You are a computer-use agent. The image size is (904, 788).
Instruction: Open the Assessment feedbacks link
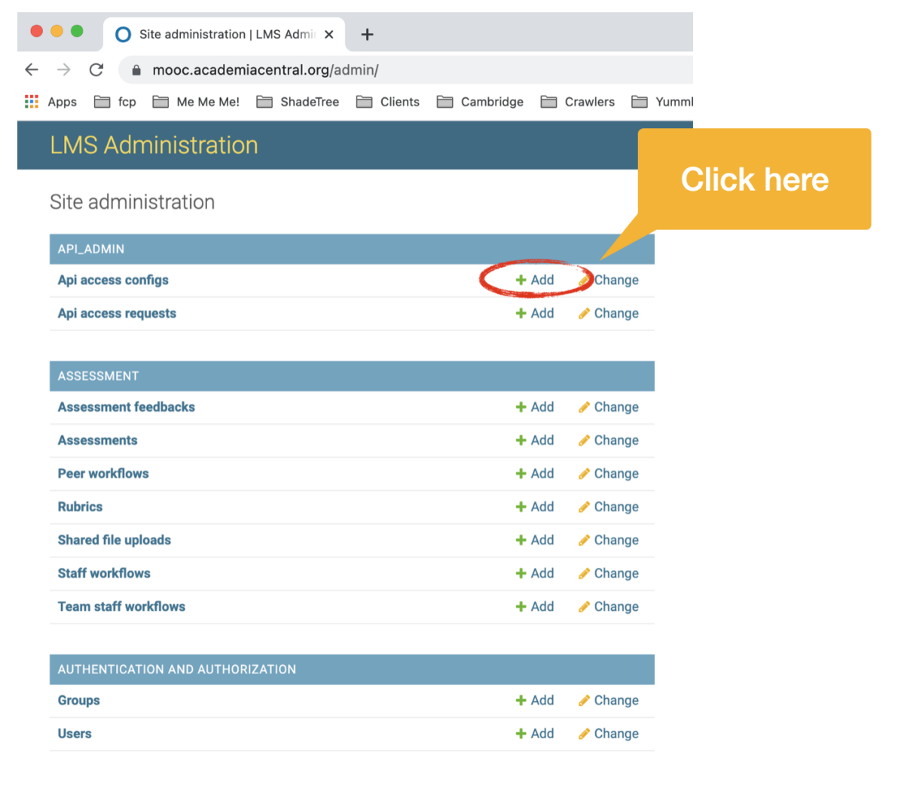tap(126, 406)
